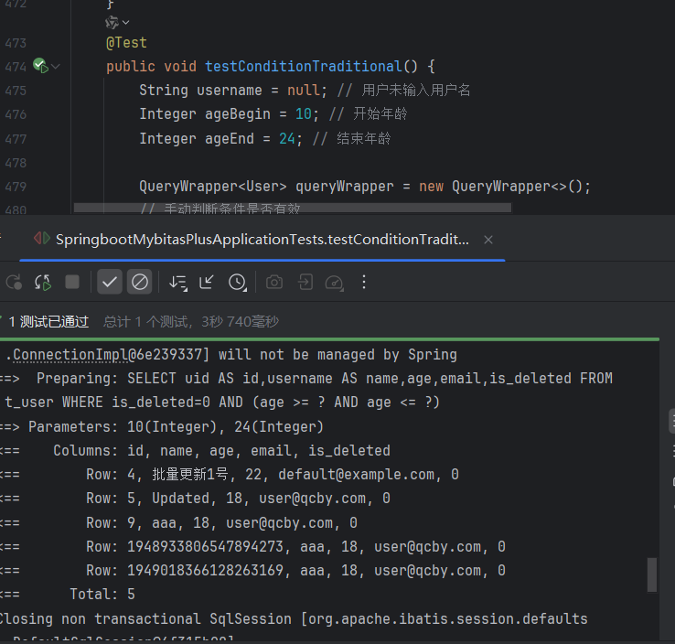
Task: Expand the gutter dropdown arrow on line 474
Action: (56, 66)
